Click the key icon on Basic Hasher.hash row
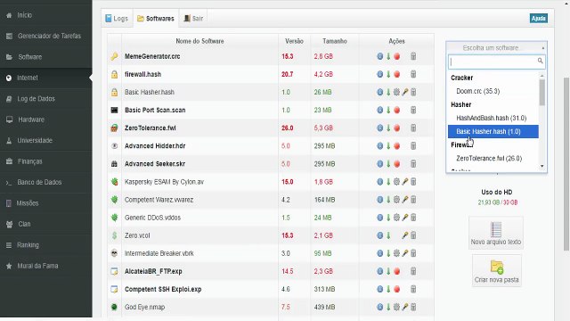570x321 pixels. click(405, 92)
